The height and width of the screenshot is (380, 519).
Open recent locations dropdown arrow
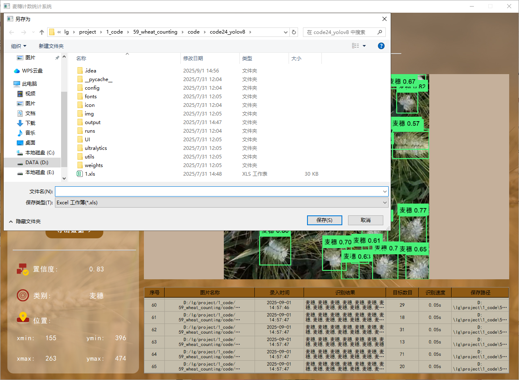[33, 32]
